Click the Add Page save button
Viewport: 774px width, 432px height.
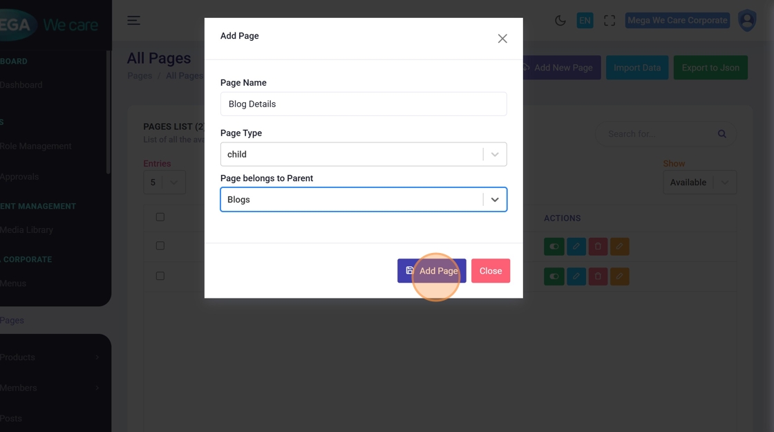pos(431,271)
